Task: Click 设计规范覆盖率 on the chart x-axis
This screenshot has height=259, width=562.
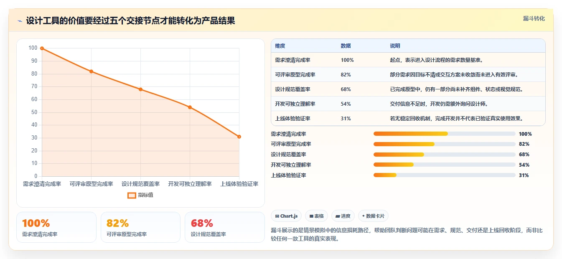Action: coord(140,184)
